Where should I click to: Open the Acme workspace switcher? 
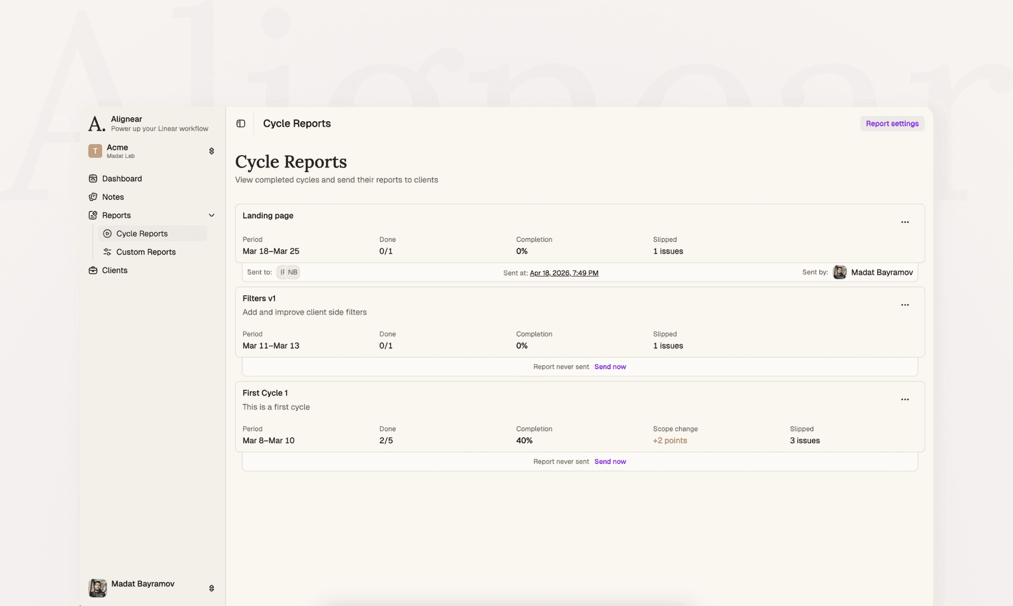(x=152, y=151)
